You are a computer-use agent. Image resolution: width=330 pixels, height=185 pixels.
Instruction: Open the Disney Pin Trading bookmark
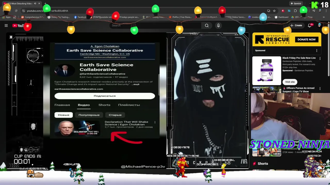59,17
